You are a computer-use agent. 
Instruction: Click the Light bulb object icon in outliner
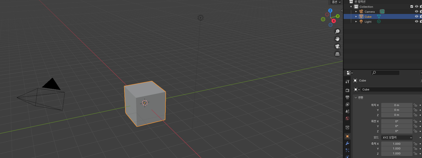pyautogui.click(x=361, y=21)
